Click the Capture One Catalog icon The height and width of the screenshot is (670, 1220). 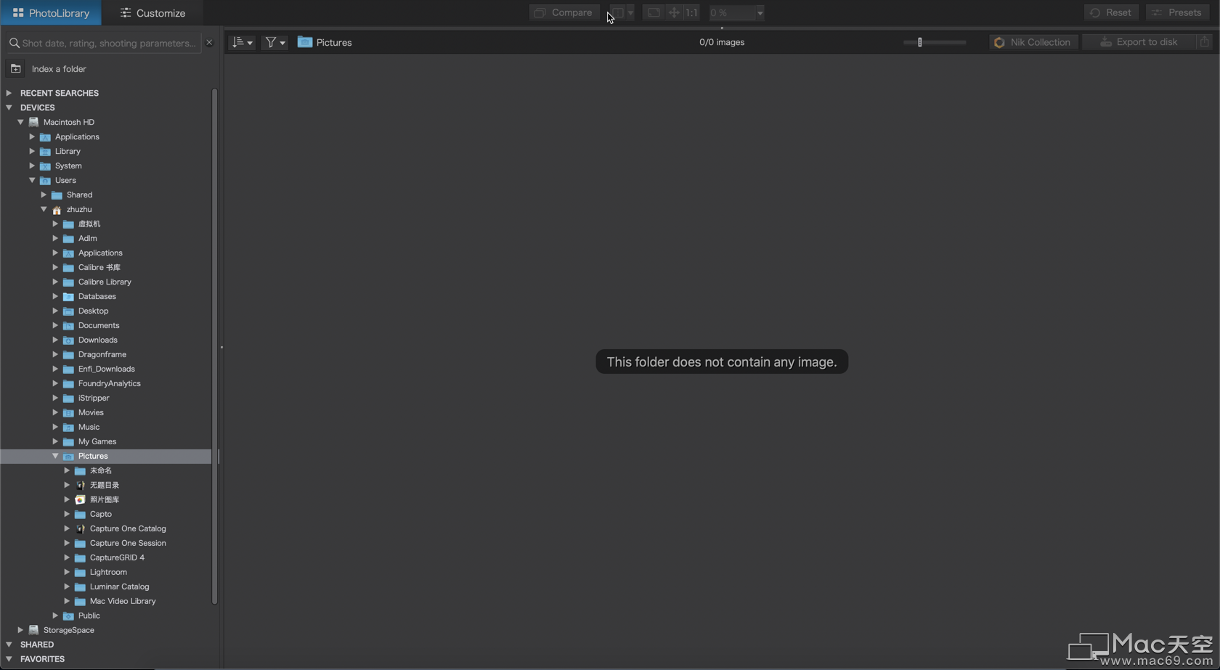[x=80, y=528]
